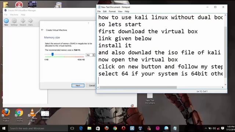
Task: Open File Explorer from the taskbar
Action: [x=90, y=128]
